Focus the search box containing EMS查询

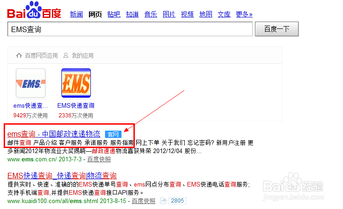130,29
